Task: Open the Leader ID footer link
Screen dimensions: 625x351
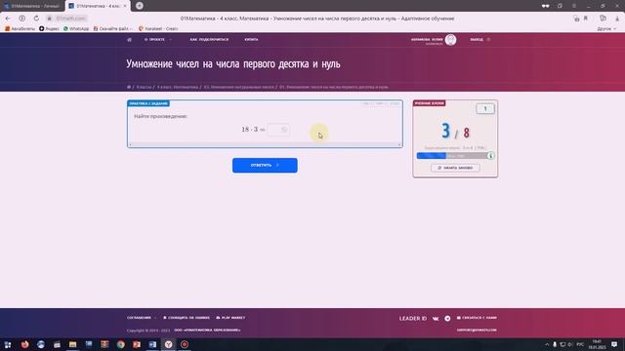Action: click(x=413, y=319)
